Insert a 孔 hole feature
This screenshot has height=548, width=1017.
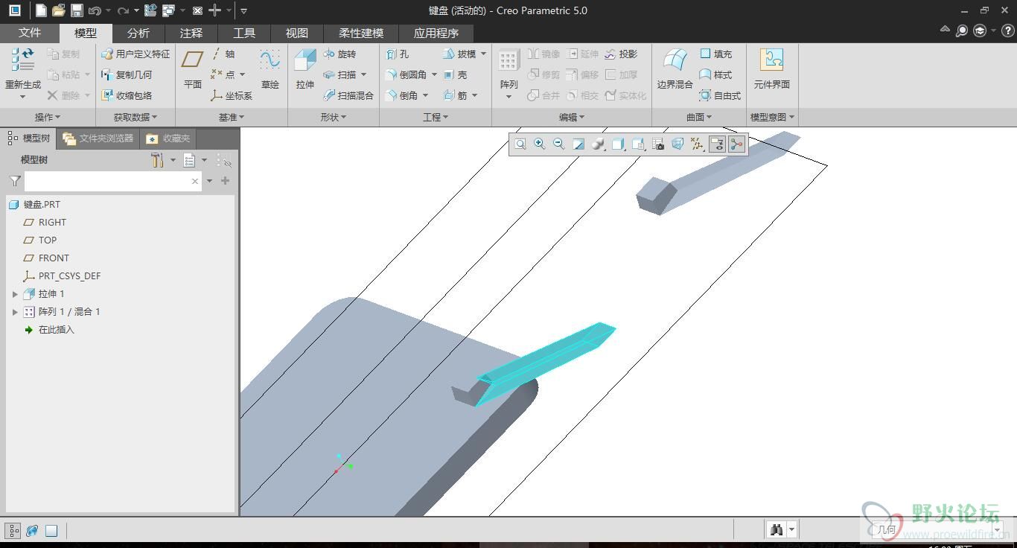398,54
